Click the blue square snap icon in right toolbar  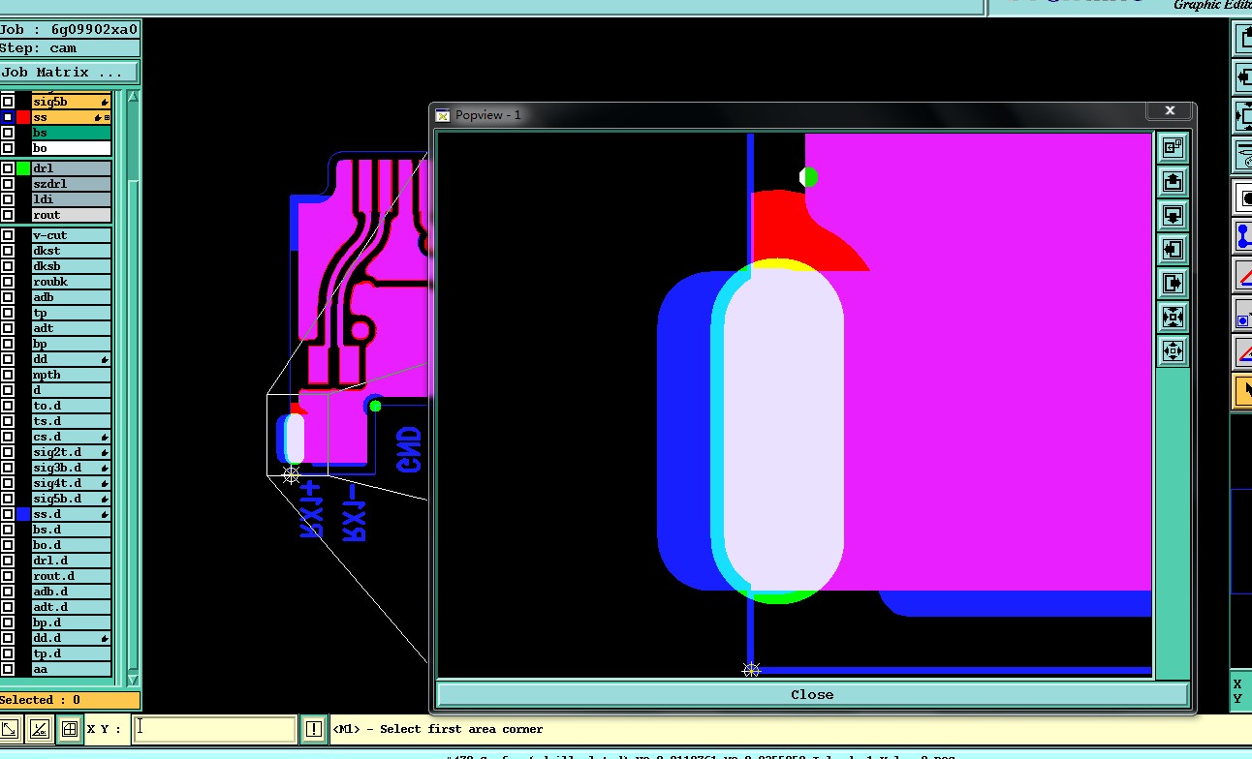click(1243, 315)
